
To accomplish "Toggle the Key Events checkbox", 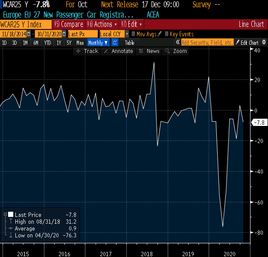I will point(166,34).
